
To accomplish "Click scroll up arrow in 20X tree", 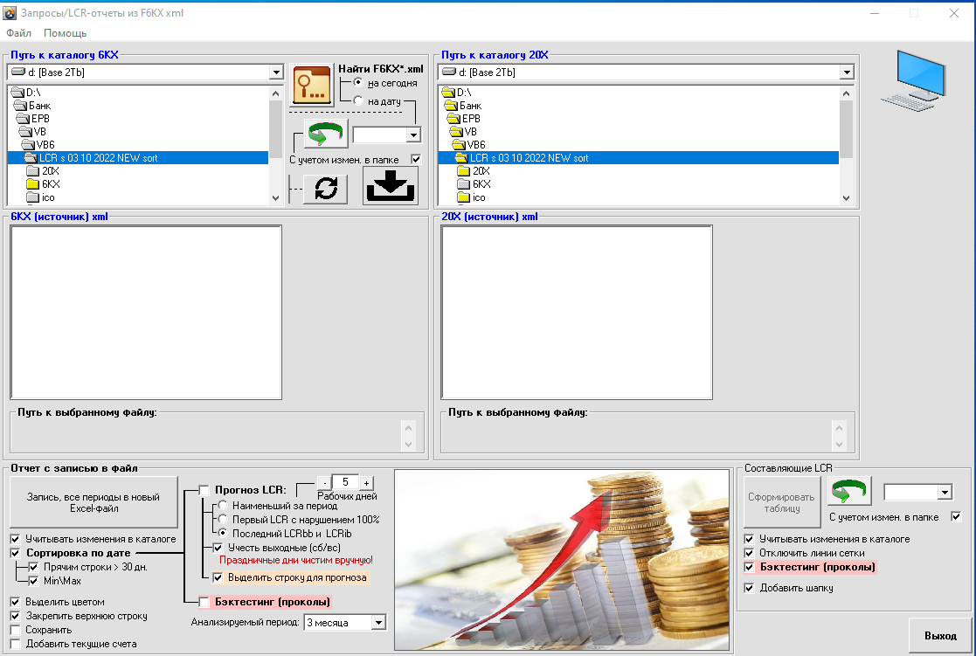I will 845,93.
